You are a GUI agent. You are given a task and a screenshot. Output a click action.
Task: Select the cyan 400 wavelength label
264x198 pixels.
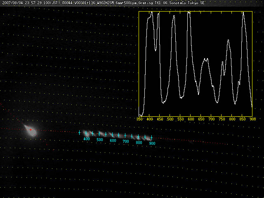(86, 139)
